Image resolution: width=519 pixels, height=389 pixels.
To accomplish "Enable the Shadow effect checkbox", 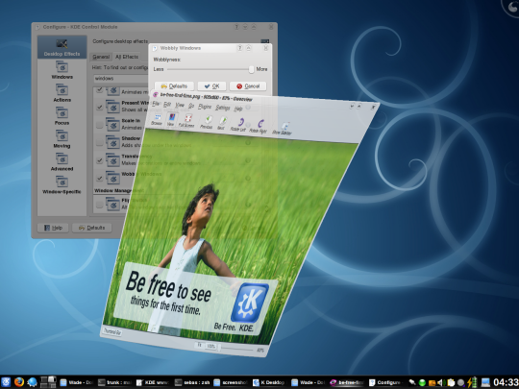I will [x=99, y=142].
